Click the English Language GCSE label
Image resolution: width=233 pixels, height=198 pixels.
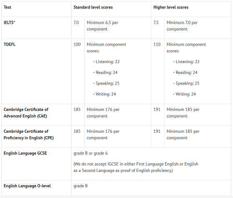[25, 153]
